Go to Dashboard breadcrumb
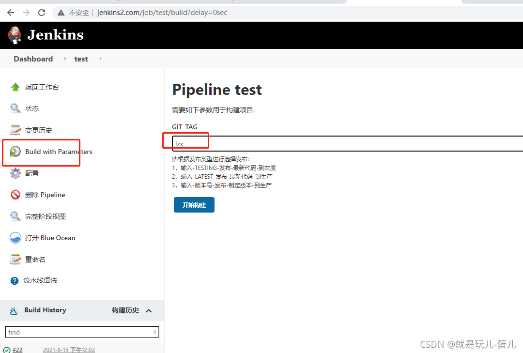Image resolution: width=523 pixels, height=353 pixels. click(33, 59)
